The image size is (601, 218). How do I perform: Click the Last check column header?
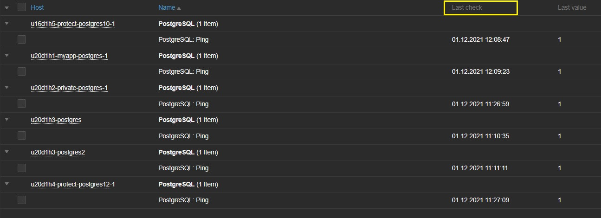467,7
